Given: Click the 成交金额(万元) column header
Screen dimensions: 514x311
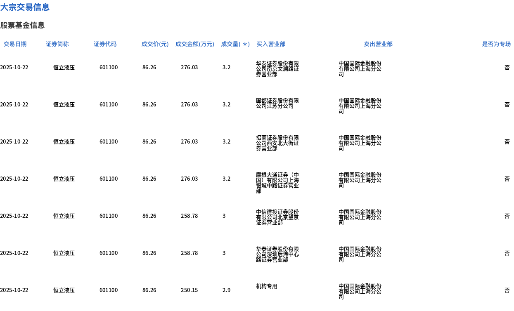Looking at the screenshot, I should (195, 44).
